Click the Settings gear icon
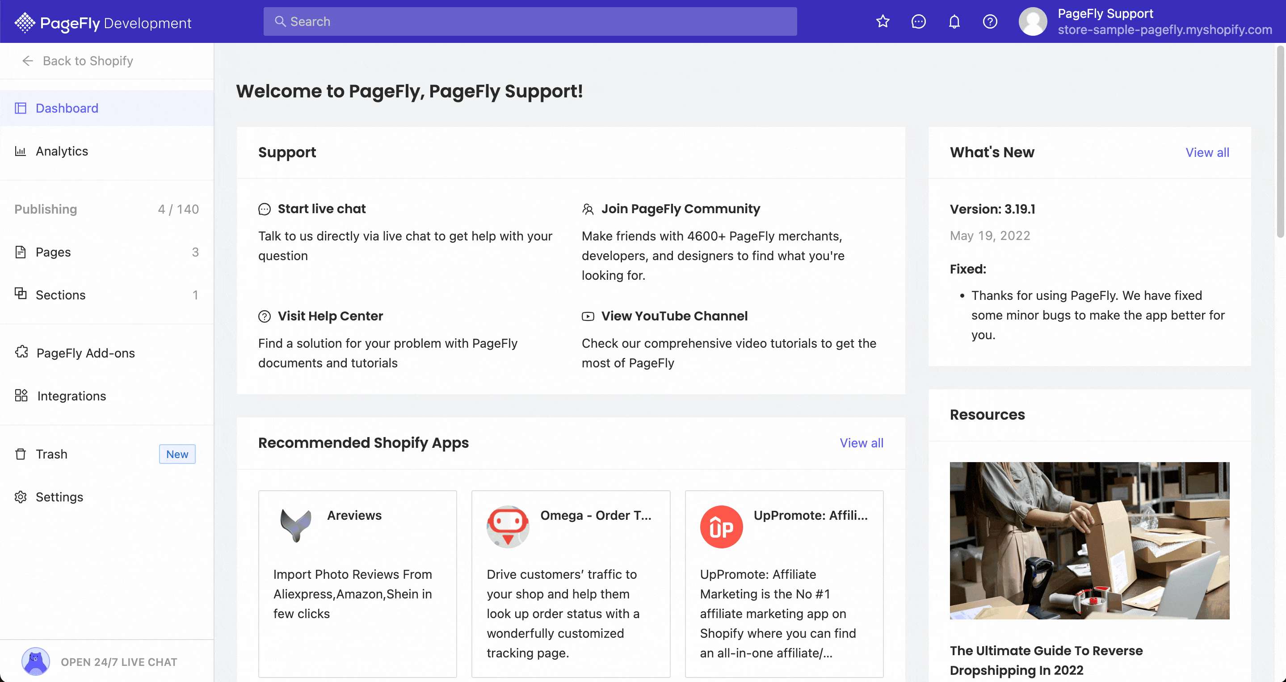Screen dimensions: 1286x682 tap(21, 497)
